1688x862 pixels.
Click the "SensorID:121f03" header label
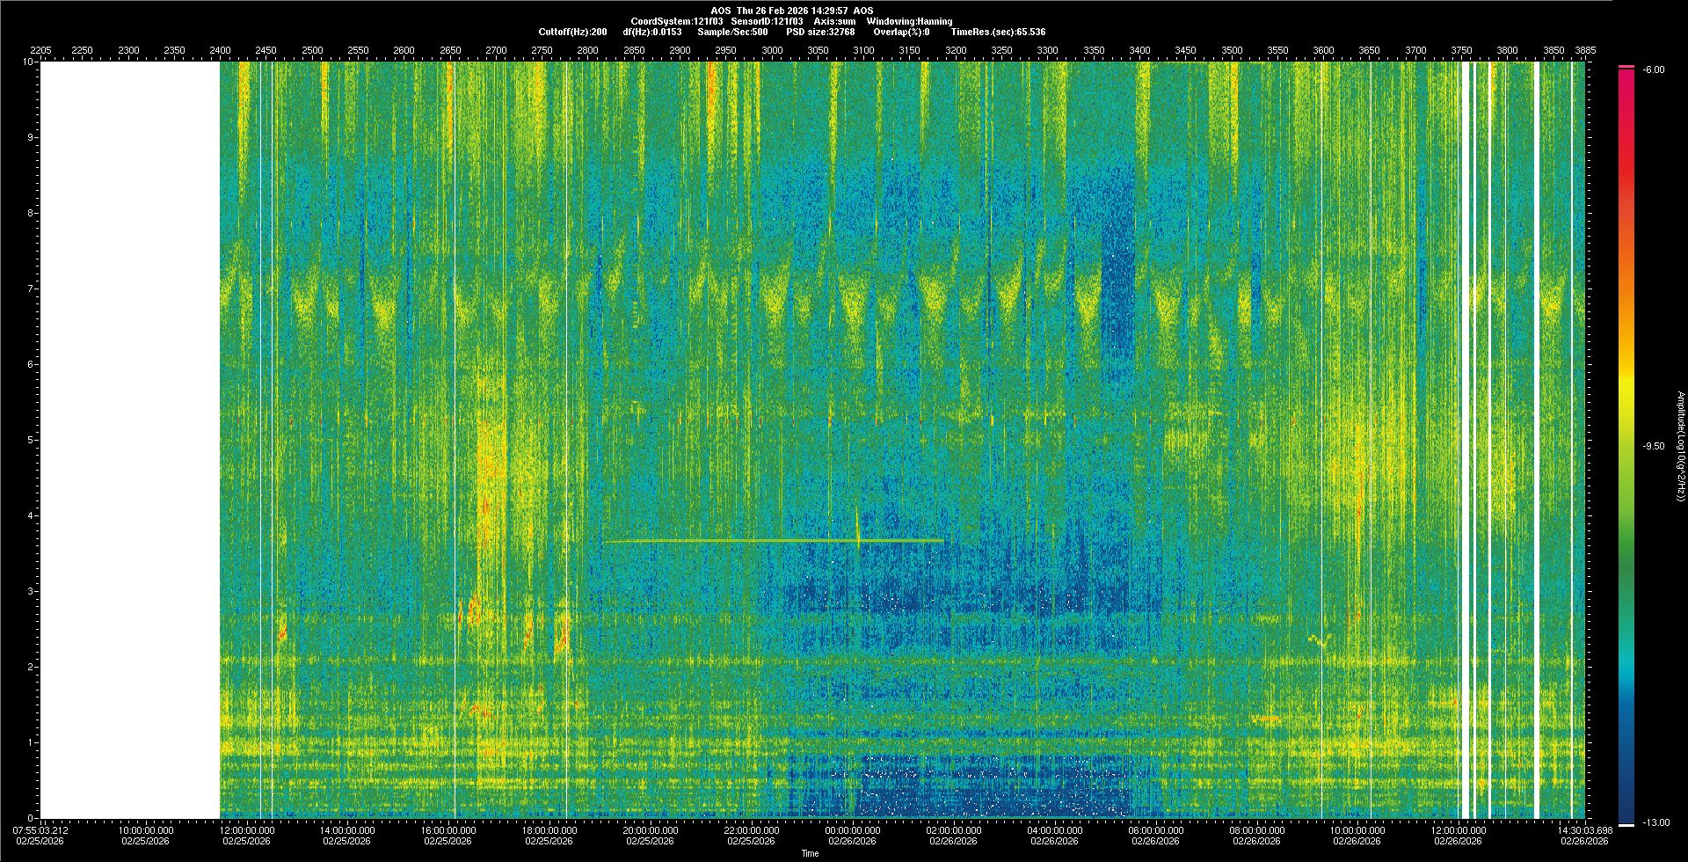point(767,21)
